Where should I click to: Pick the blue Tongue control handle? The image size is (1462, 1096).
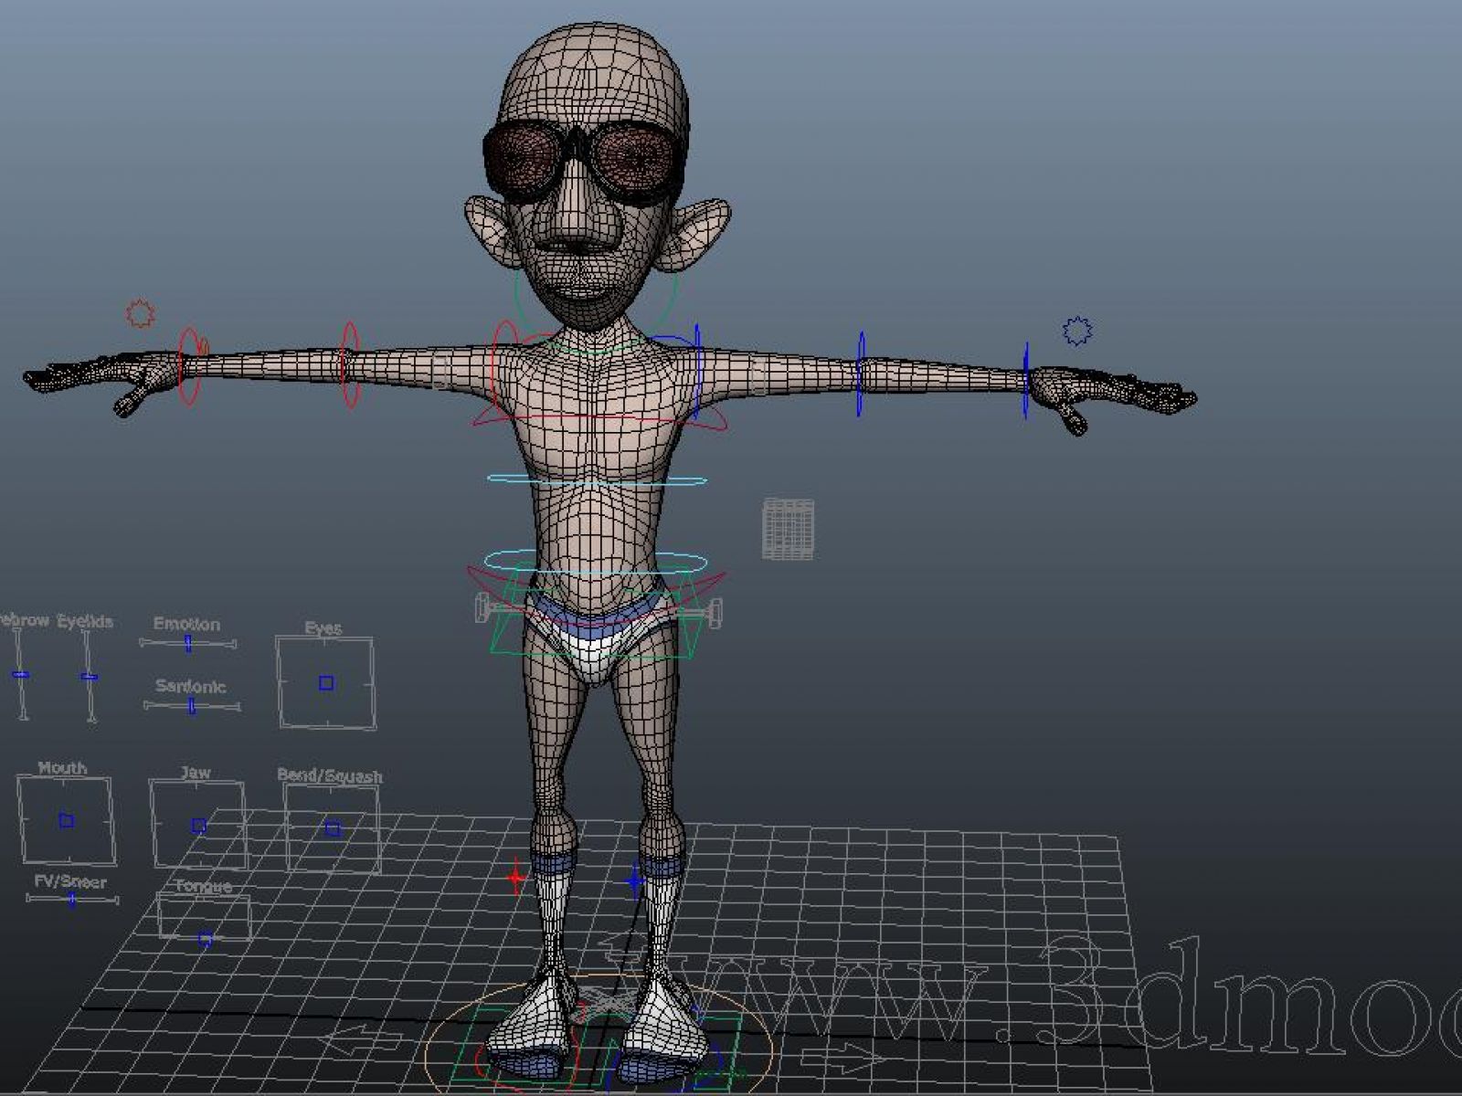(206, 938)
